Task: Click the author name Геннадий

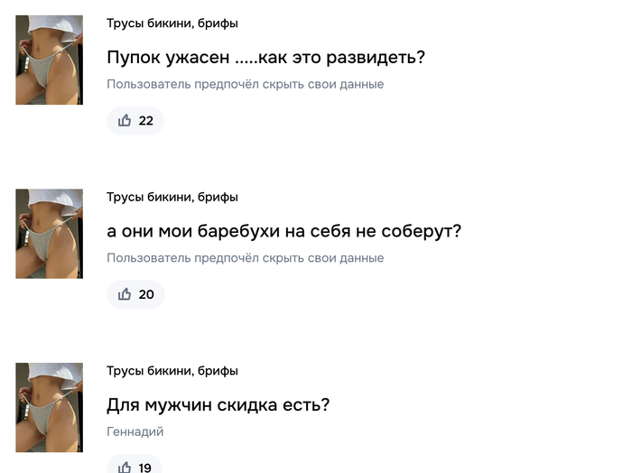Action: point(135,431)
